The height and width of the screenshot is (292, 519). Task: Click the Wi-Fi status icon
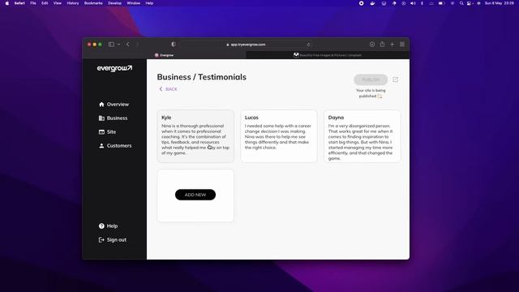453,3
